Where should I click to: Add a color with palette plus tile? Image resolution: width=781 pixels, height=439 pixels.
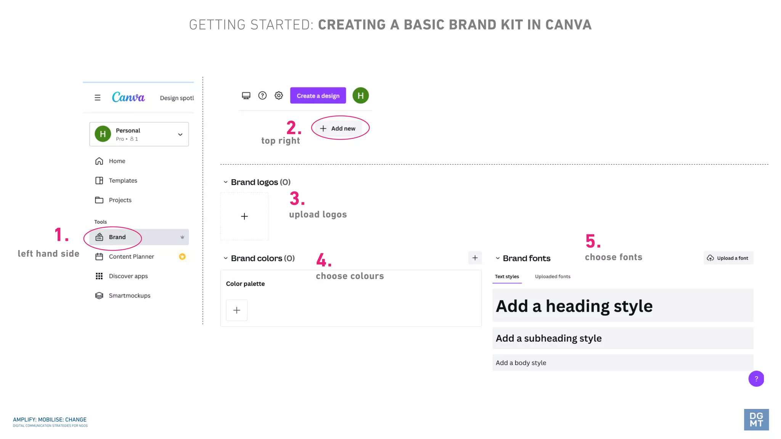237,310
